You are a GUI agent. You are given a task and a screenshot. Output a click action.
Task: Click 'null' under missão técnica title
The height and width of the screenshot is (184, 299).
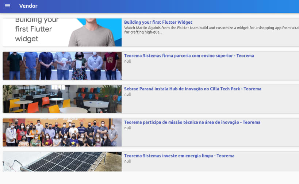pos(127,128)
